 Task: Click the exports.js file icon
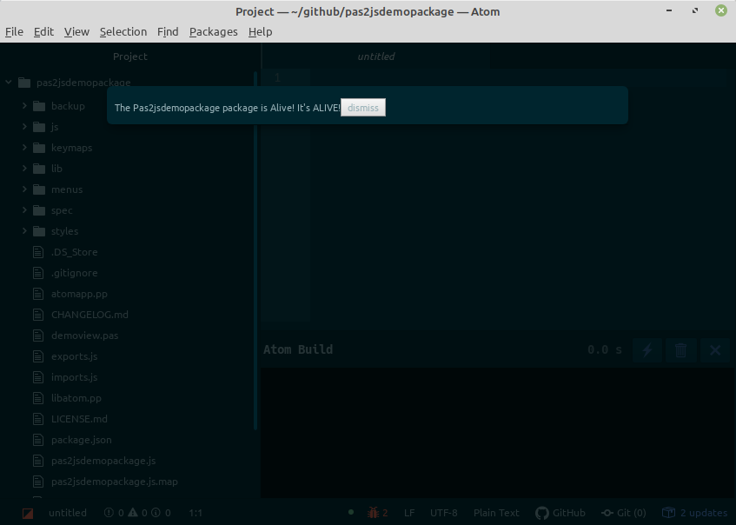(x=38, y=356)
